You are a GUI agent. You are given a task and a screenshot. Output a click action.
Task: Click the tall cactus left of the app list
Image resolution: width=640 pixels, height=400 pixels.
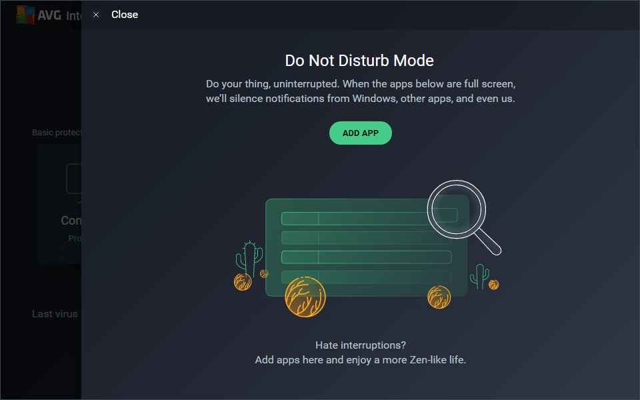(x=249, y=259)
